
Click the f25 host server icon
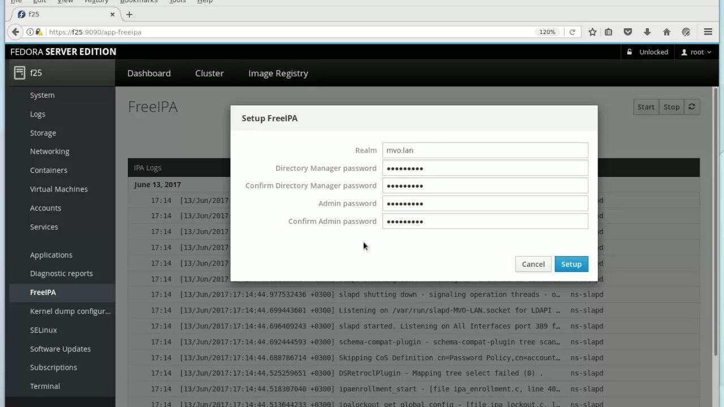[20, 73]
